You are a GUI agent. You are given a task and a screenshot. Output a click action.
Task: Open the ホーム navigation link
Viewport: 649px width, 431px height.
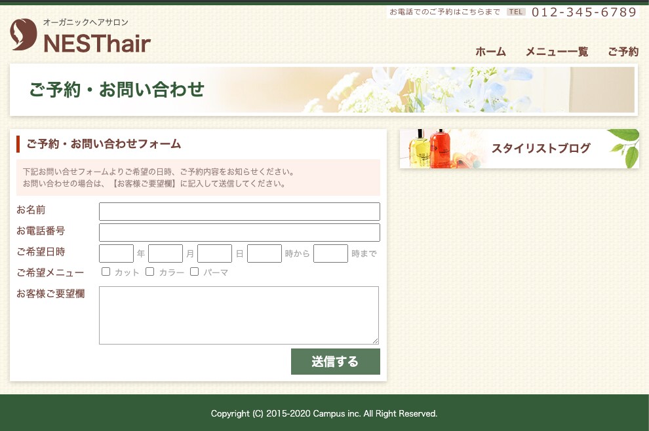[x=490, y=52]
